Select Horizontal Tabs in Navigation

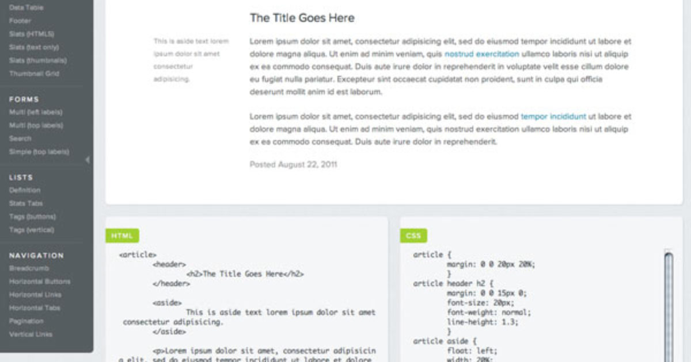pyautogui.click(x=35, y=308)
